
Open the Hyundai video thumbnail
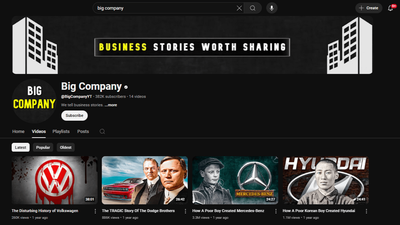click(x=325, y=180)
